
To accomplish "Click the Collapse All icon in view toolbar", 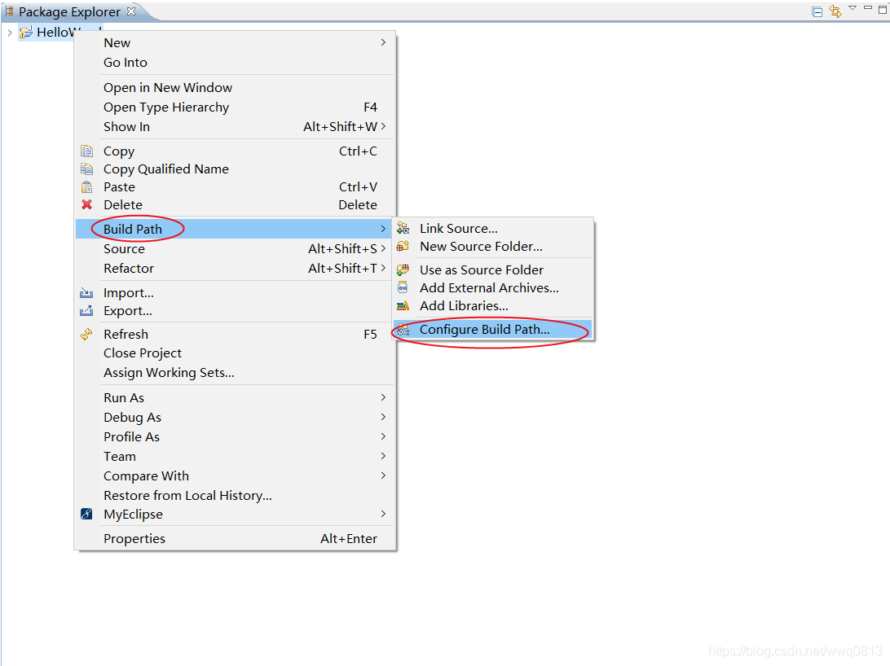I will point(817,11).
